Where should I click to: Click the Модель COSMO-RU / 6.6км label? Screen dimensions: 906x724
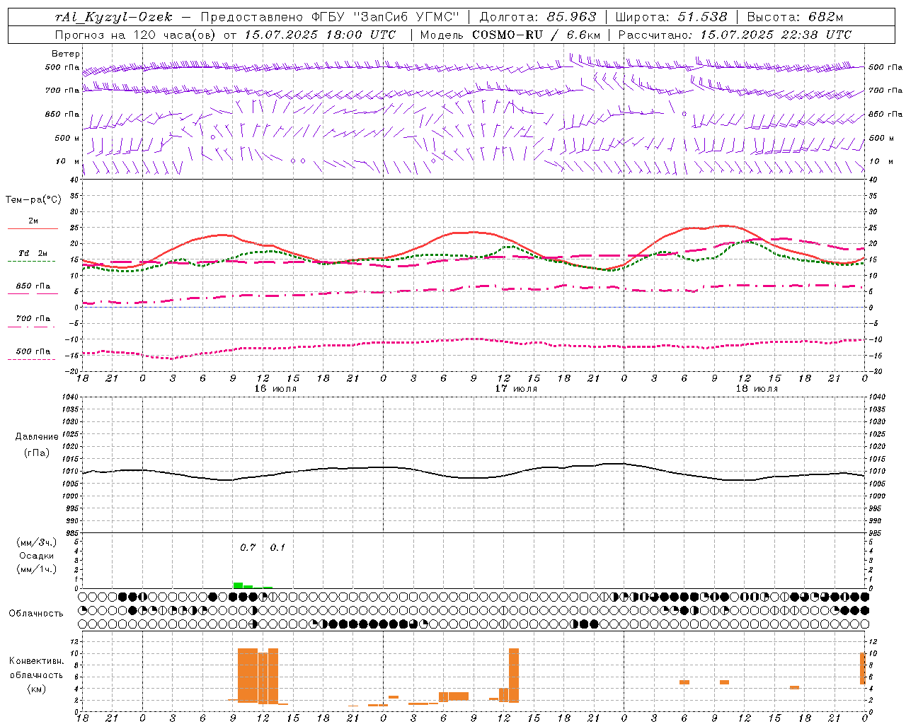(510, 35)
